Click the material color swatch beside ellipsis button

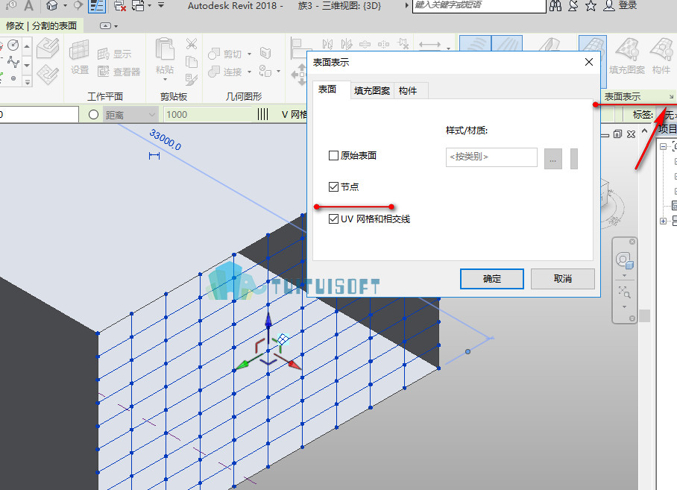pyautogui.click(x=574, y=159)
